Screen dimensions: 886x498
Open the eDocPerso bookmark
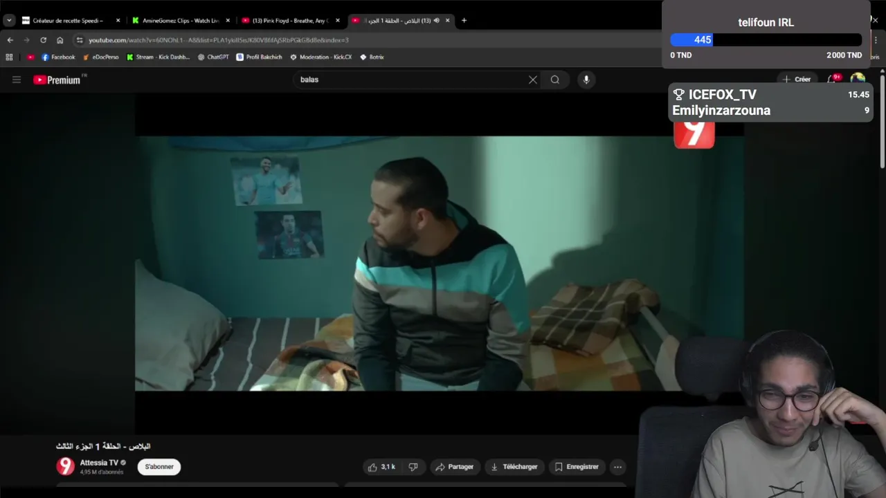101,57
